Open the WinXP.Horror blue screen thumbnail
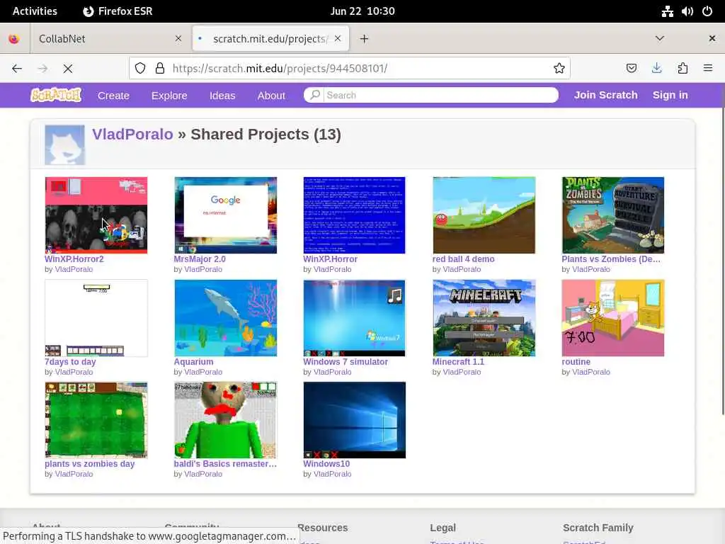The height and width of the screenshot is (544, 725). [355, 215]
